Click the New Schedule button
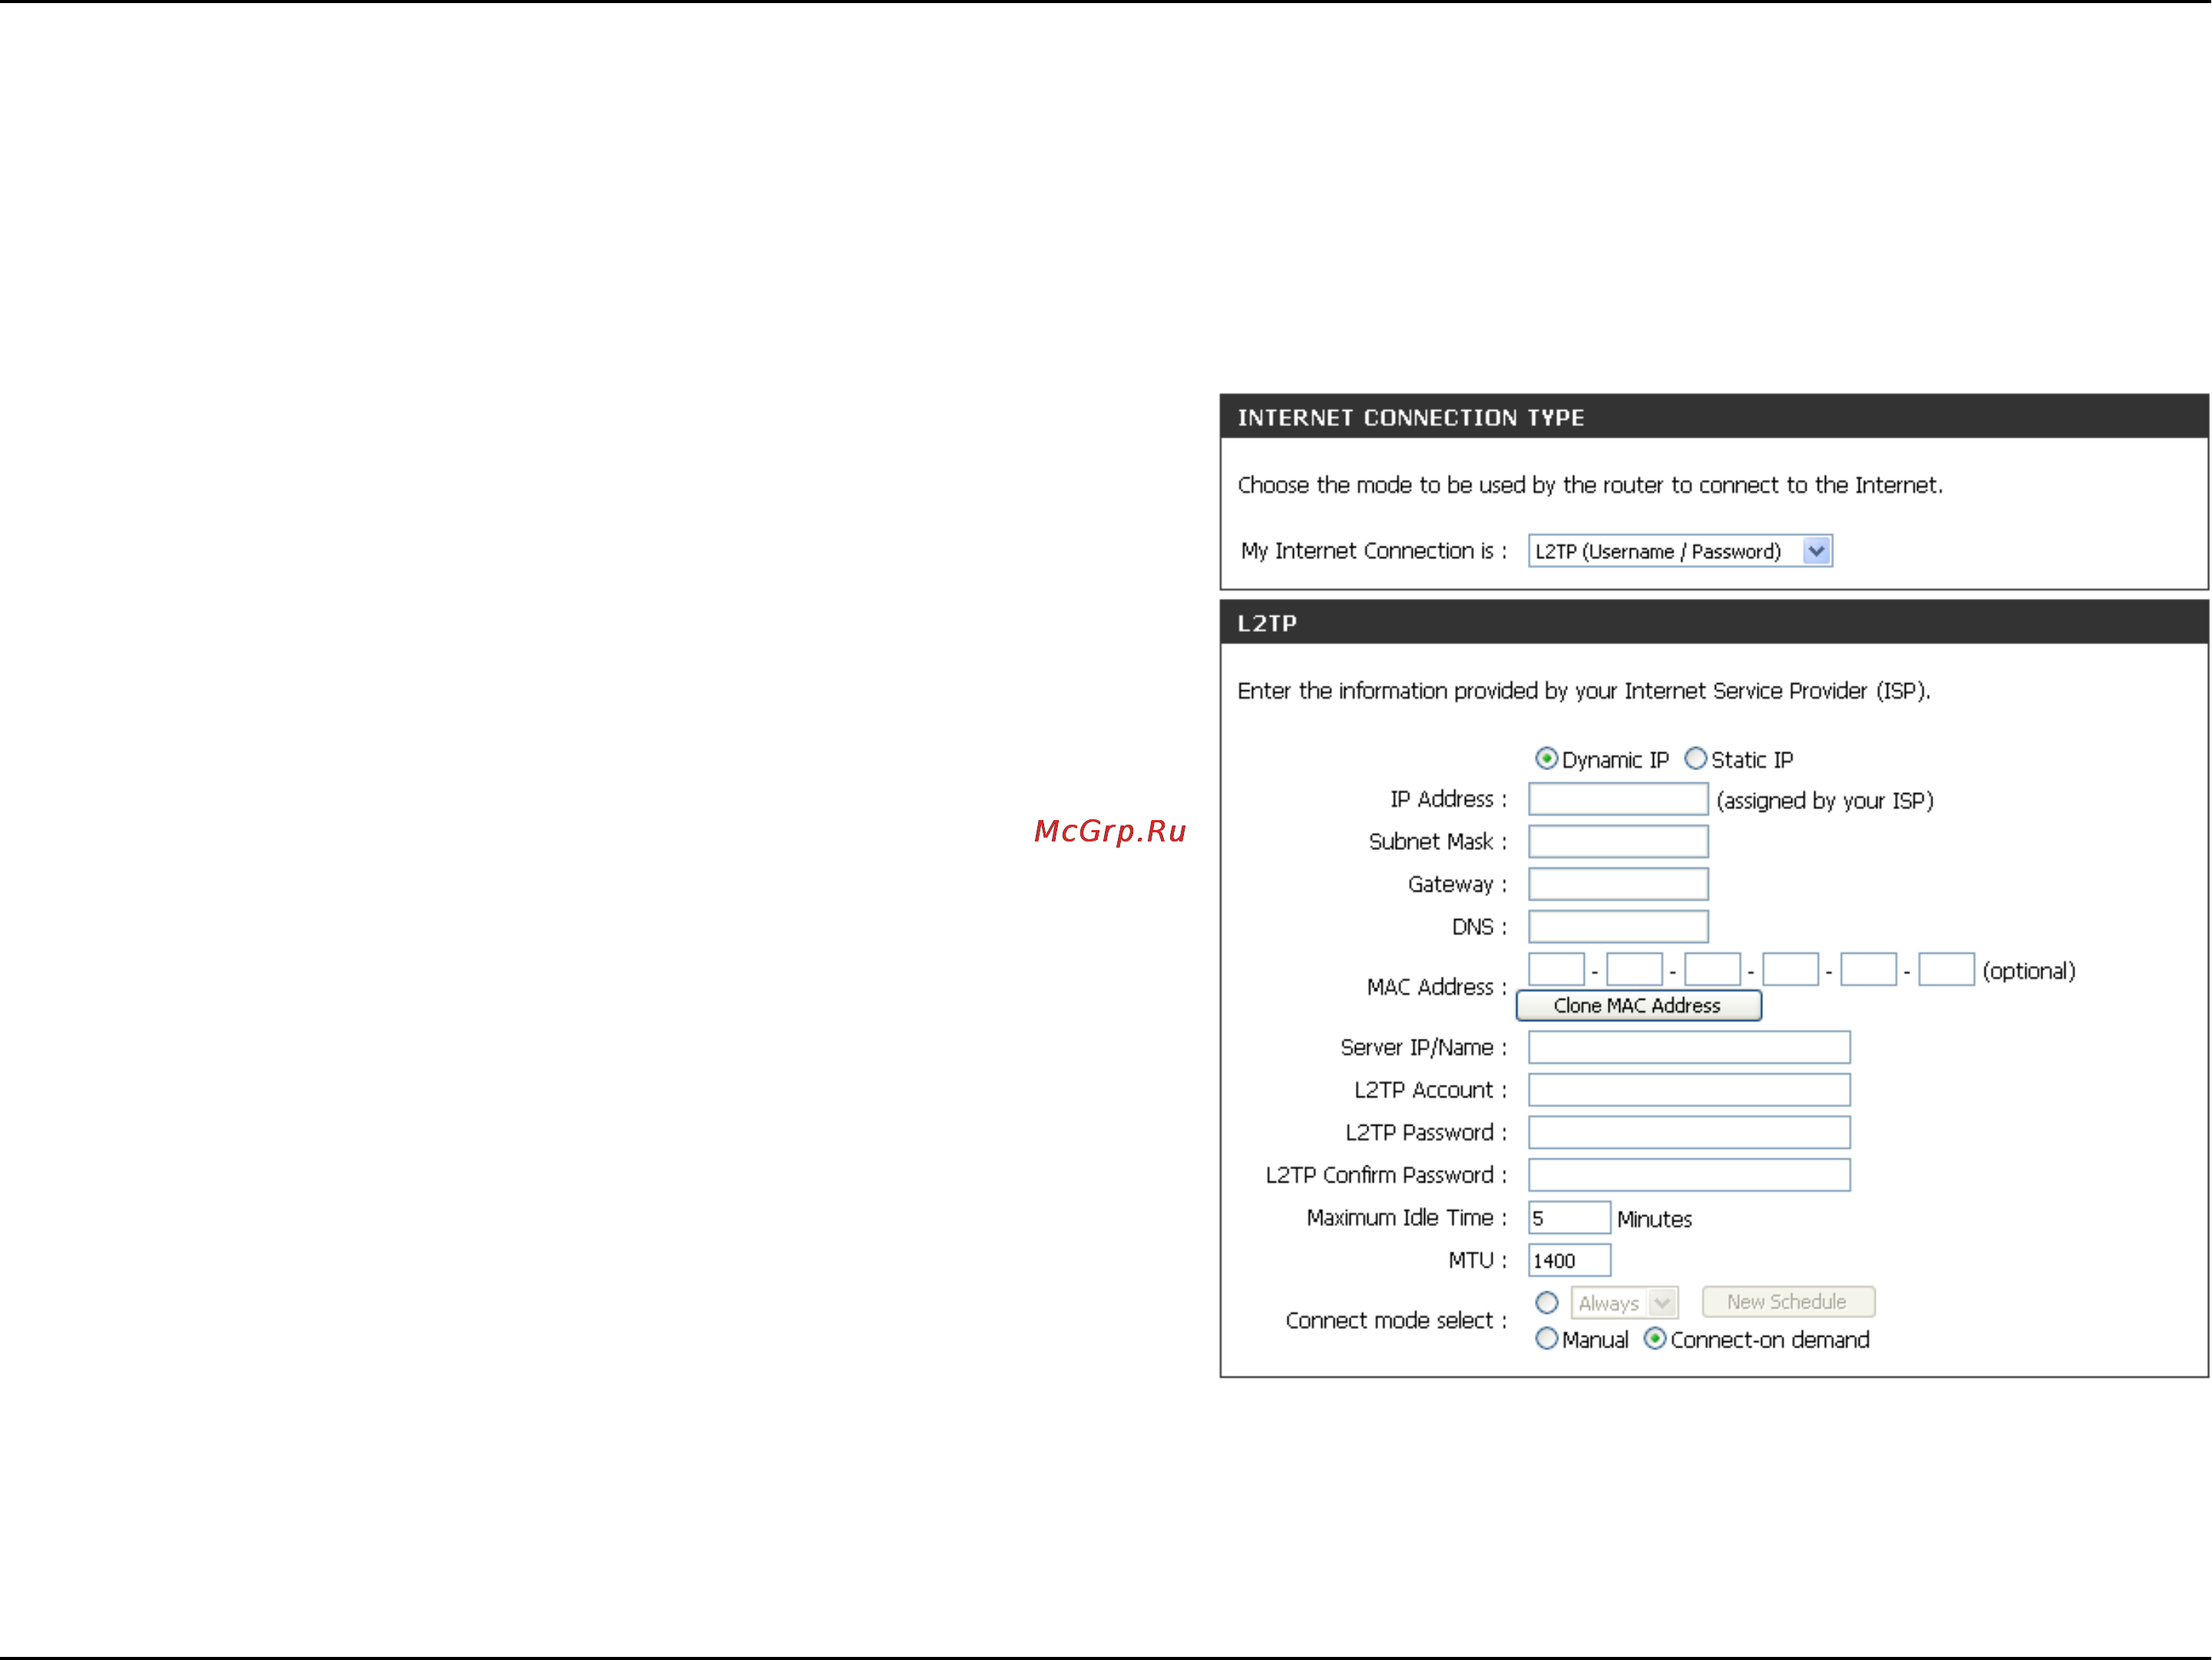 1788,1302
